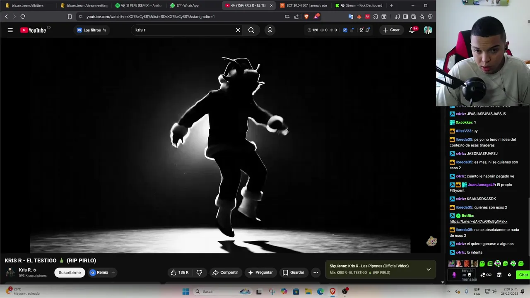
Task: Open the chat shop storefront icon
Action: (x=499, y=275)
